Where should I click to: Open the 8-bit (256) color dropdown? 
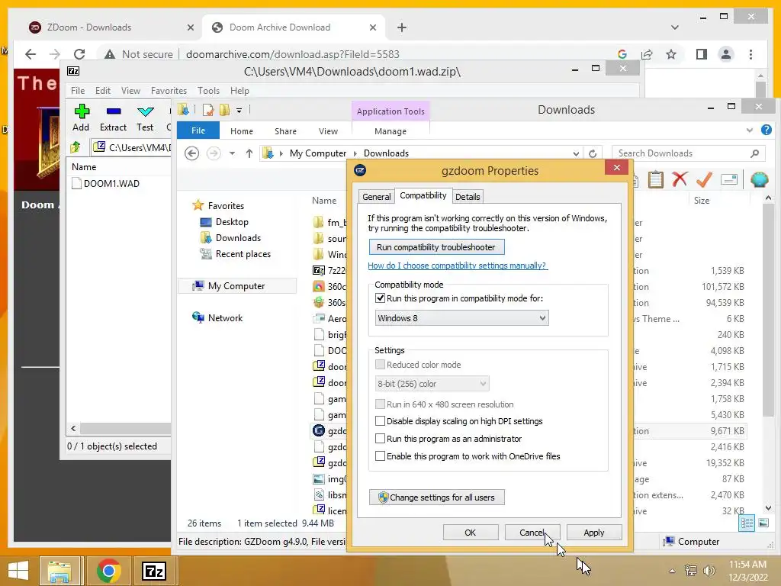(x=432, y=384)
